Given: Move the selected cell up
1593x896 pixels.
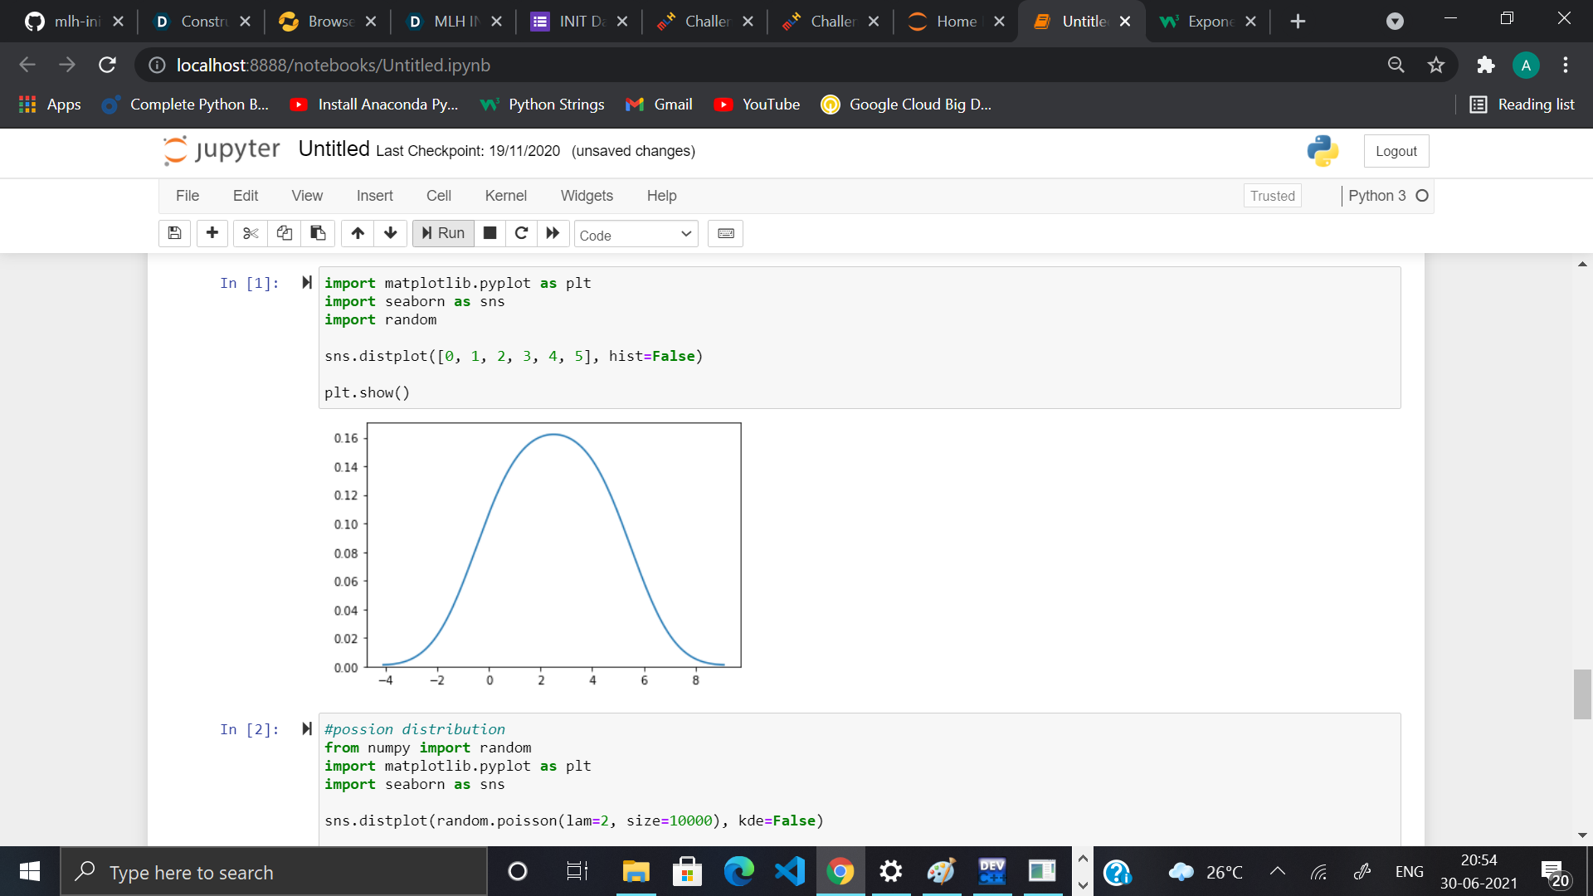Looking at the screenshot, I should coord(358,233).
